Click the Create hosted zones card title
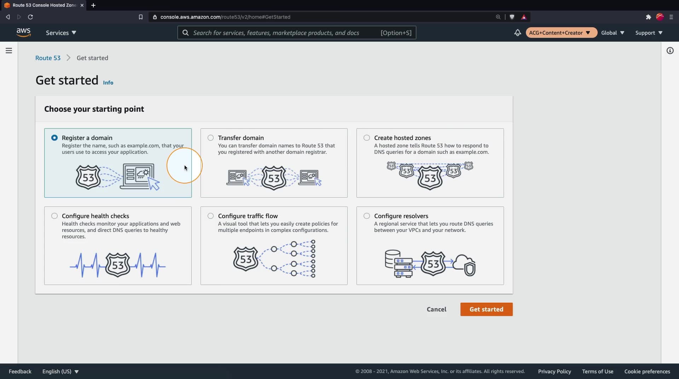 pos(402,138)
